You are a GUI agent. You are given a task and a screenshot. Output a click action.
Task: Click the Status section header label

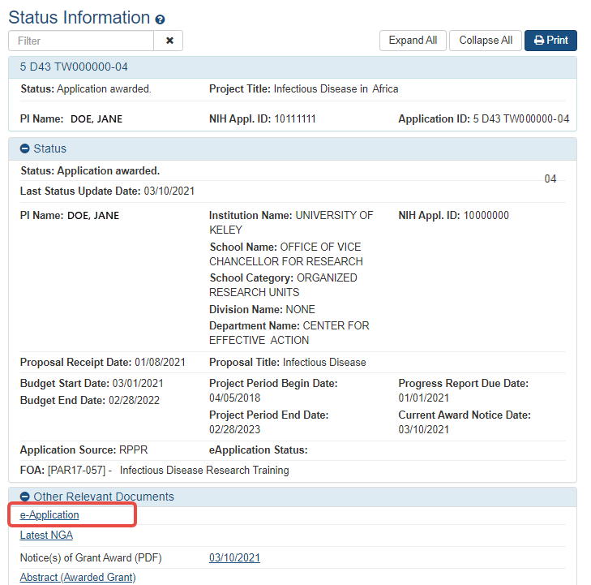50,148
